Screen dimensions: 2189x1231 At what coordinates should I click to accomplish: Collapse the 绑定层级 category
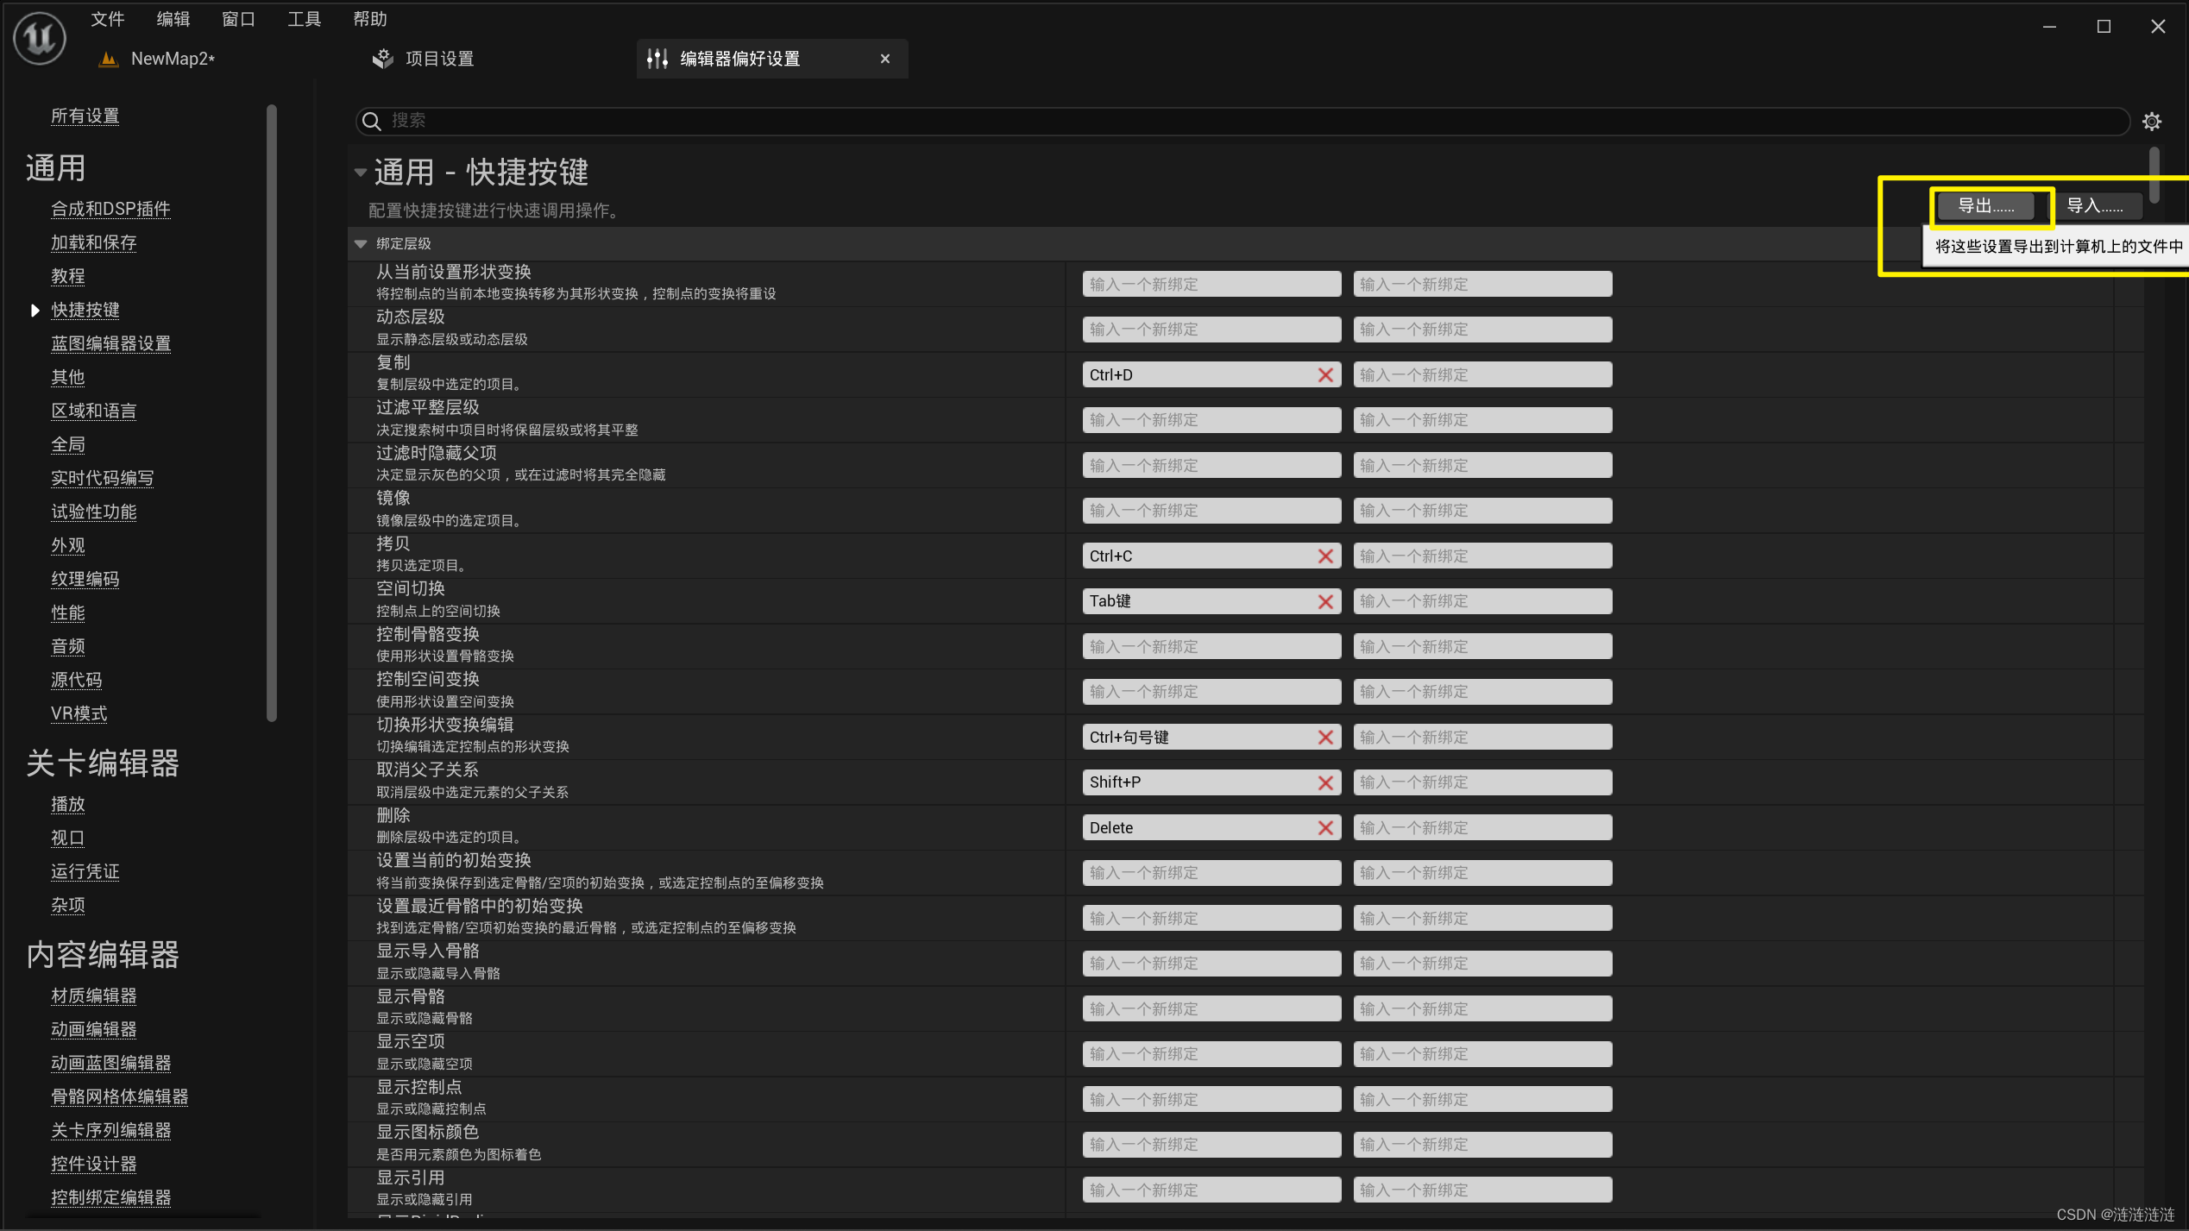pyautogui.click(x=361, y=244)
